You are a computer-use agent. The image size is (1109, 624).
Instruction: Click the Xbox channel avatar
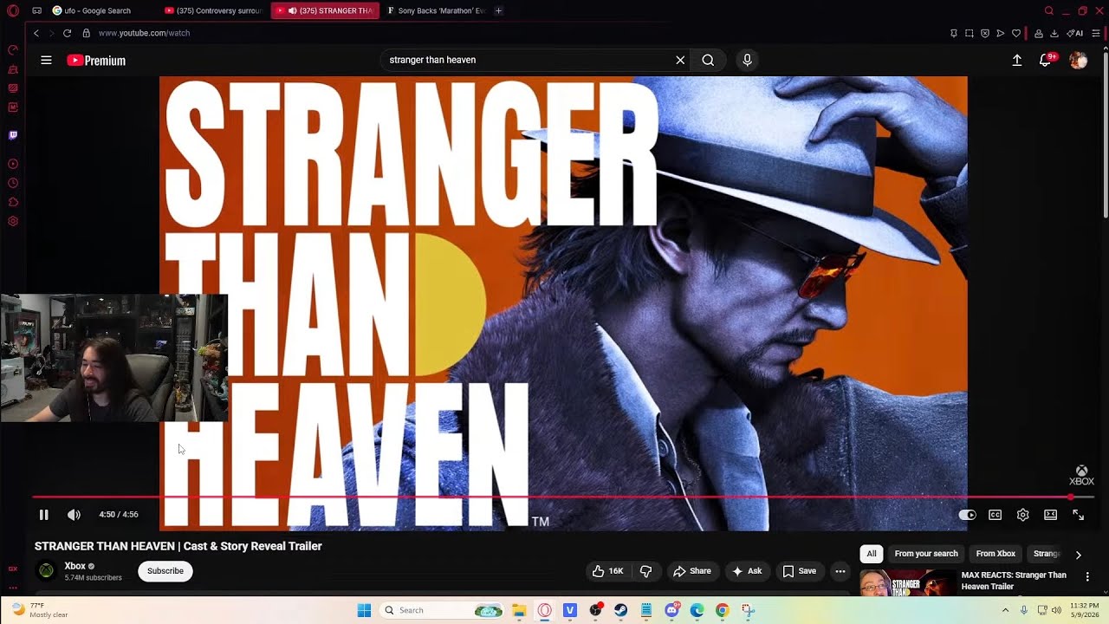[46, 571]
